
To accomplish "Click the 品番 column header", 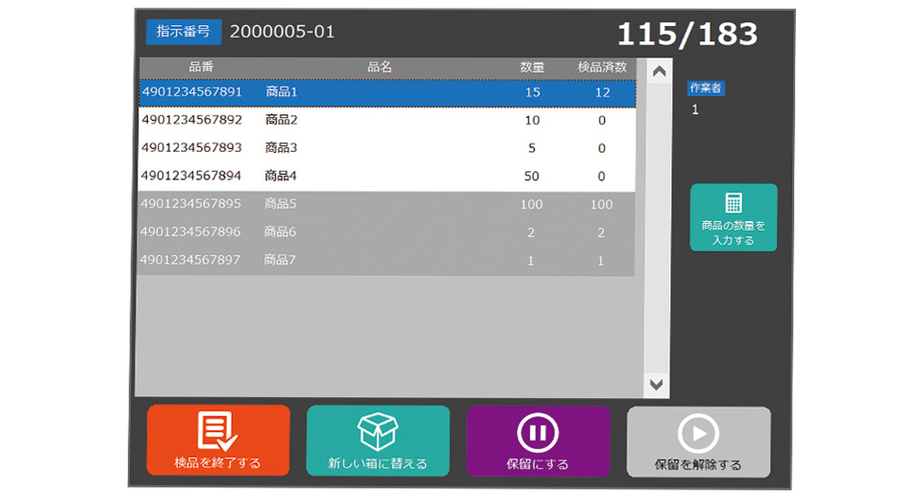I will (x=201, y=67).
